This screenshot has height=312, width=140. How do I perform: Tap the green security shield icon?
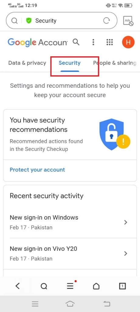[x=29, y=20]
